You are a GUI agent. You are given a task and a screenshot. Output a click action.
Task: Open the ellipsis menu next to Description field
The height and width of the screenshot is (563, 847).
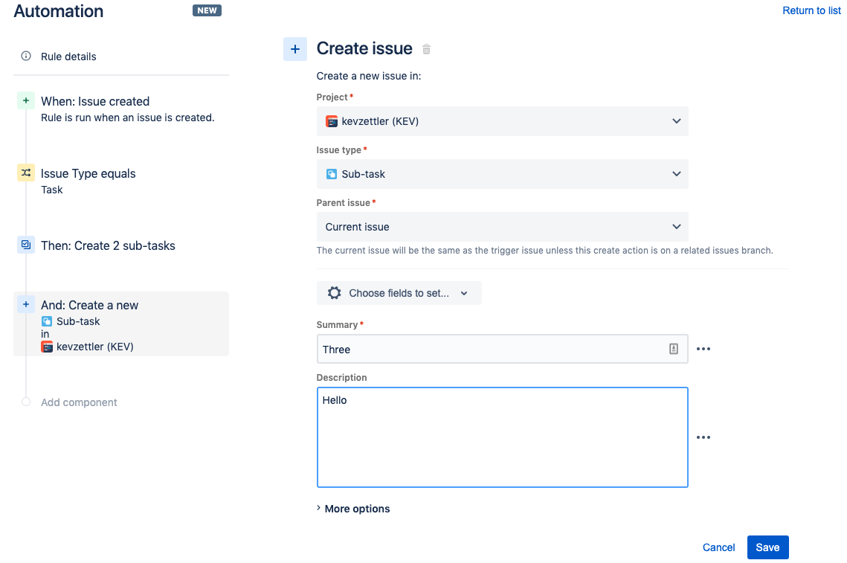703,437
